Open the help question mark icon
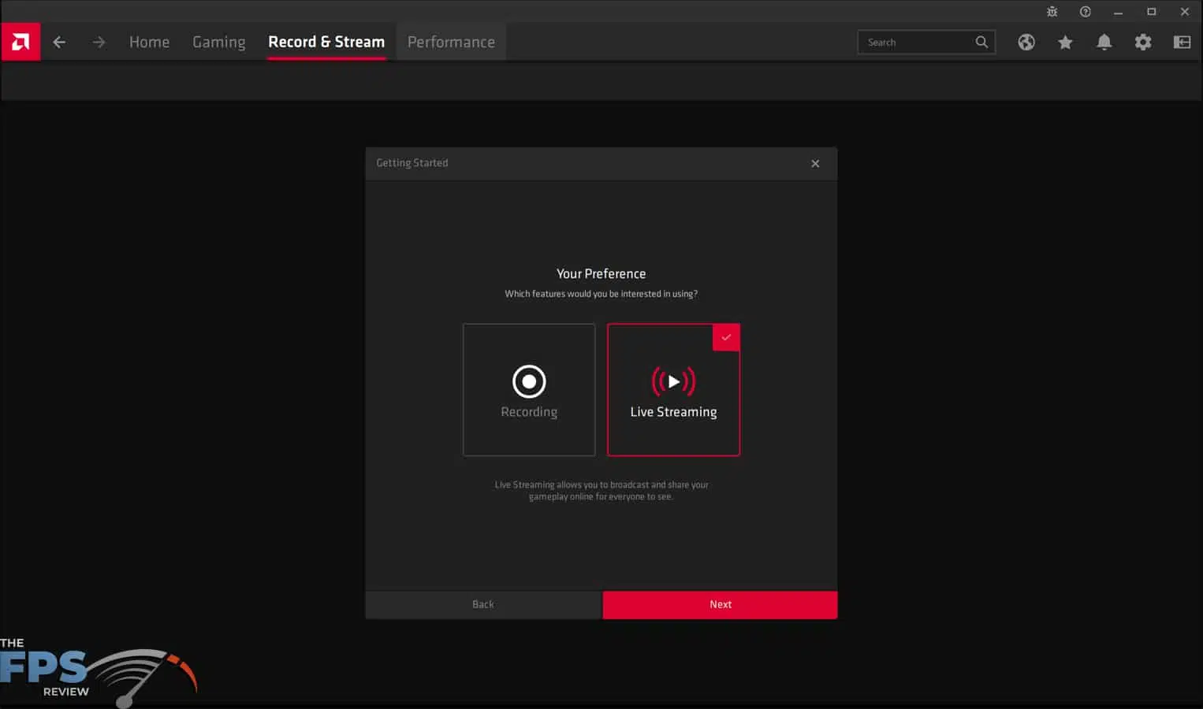The height and width of the screenshot is (709, 1203). coord(1086,12)
